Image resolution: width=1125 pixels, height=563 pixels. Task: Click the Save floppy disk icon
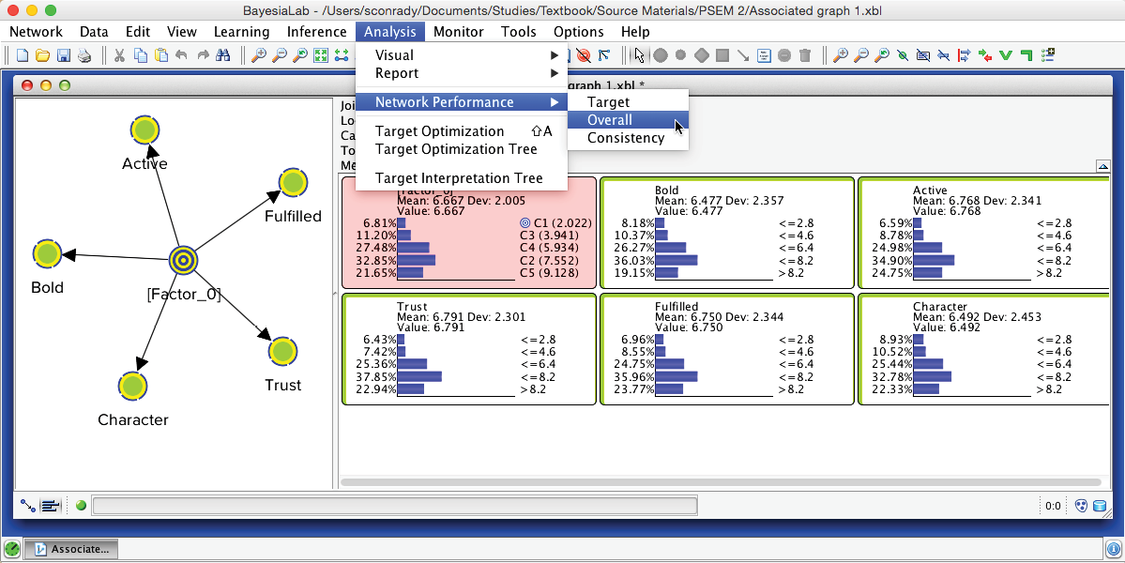(64, 55)
